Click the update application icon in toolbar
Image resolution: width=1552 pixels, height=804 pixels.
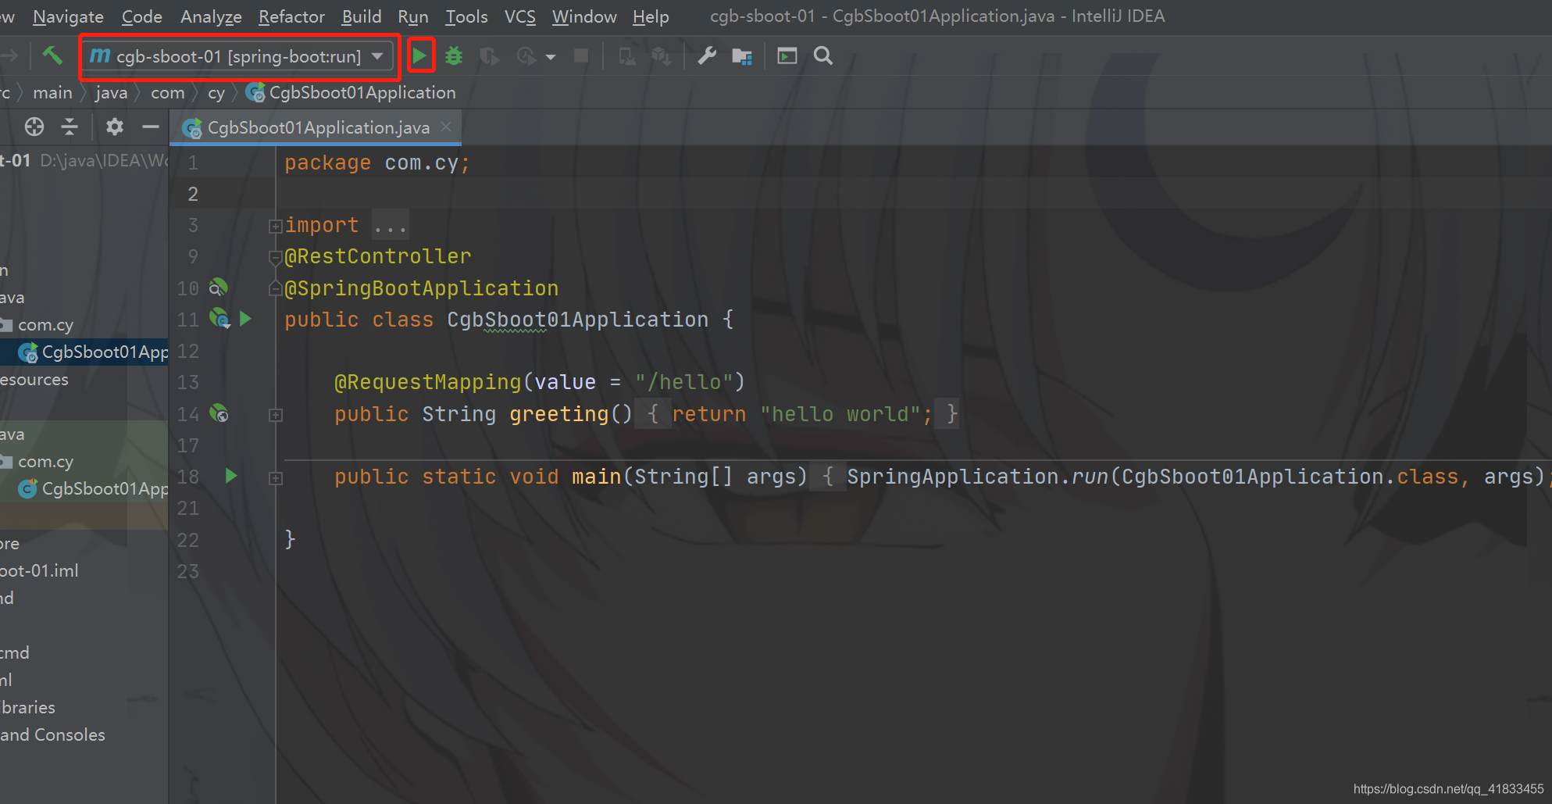coord(662,56)
